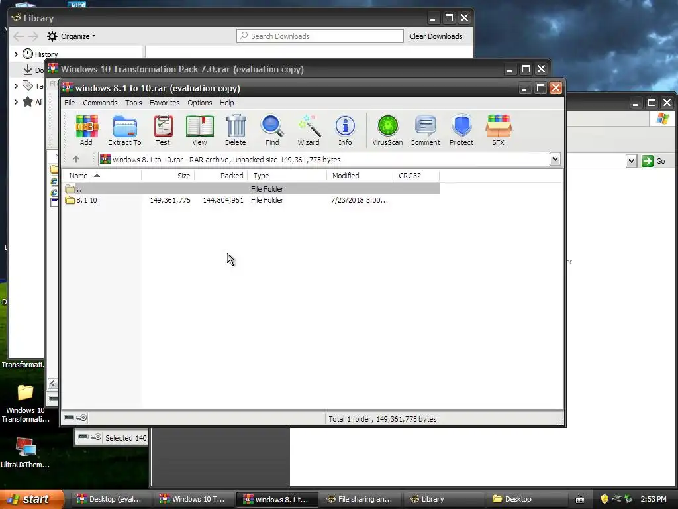The image size is (678, 509).
Task: Click the 149,361,775 size cell
Action: 170,200
